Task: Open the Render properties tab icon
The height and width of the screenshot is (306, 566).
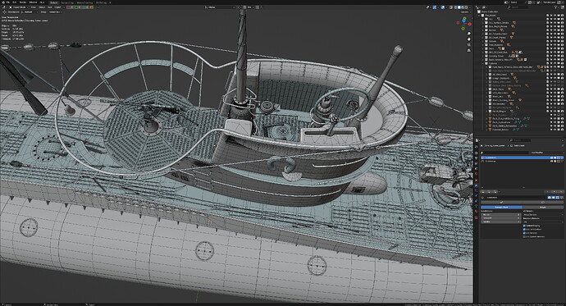Action: coord(476,153)
